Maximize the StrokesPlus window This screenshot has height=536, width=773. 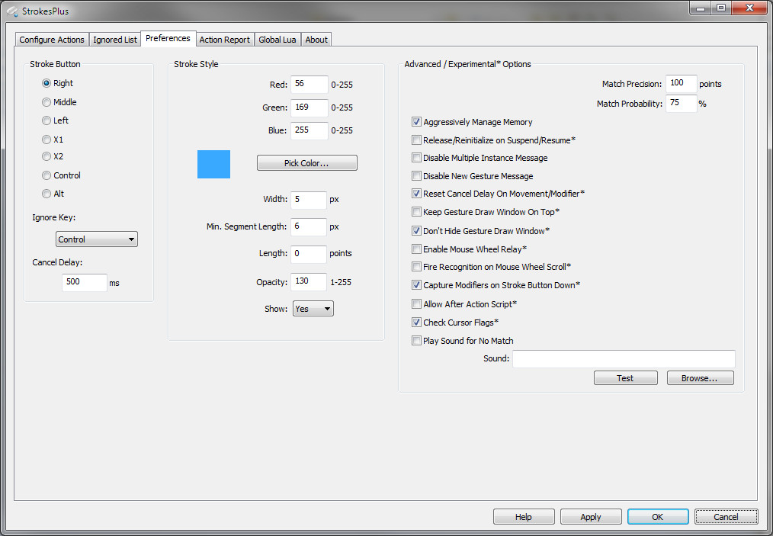pyautogui.click(x=720, y=8)
